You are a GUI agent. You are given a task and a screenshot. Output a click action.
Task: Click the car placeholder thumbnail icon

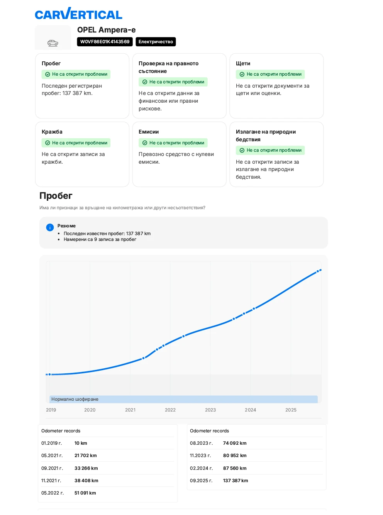point(53,43)
